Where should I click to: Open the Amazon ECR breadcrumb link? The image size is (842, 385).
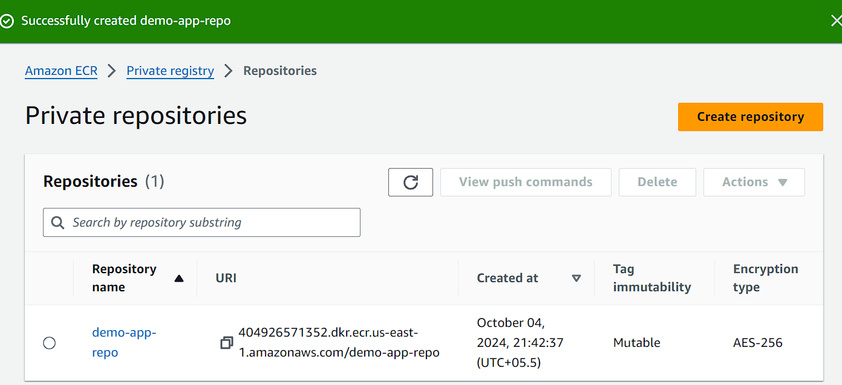point(61,71)
